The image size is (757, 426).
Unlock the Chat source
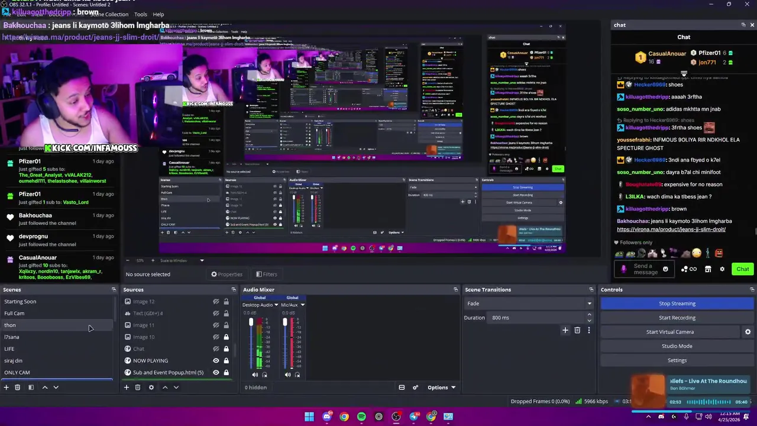pyautogui.click(x=226, y=349)
